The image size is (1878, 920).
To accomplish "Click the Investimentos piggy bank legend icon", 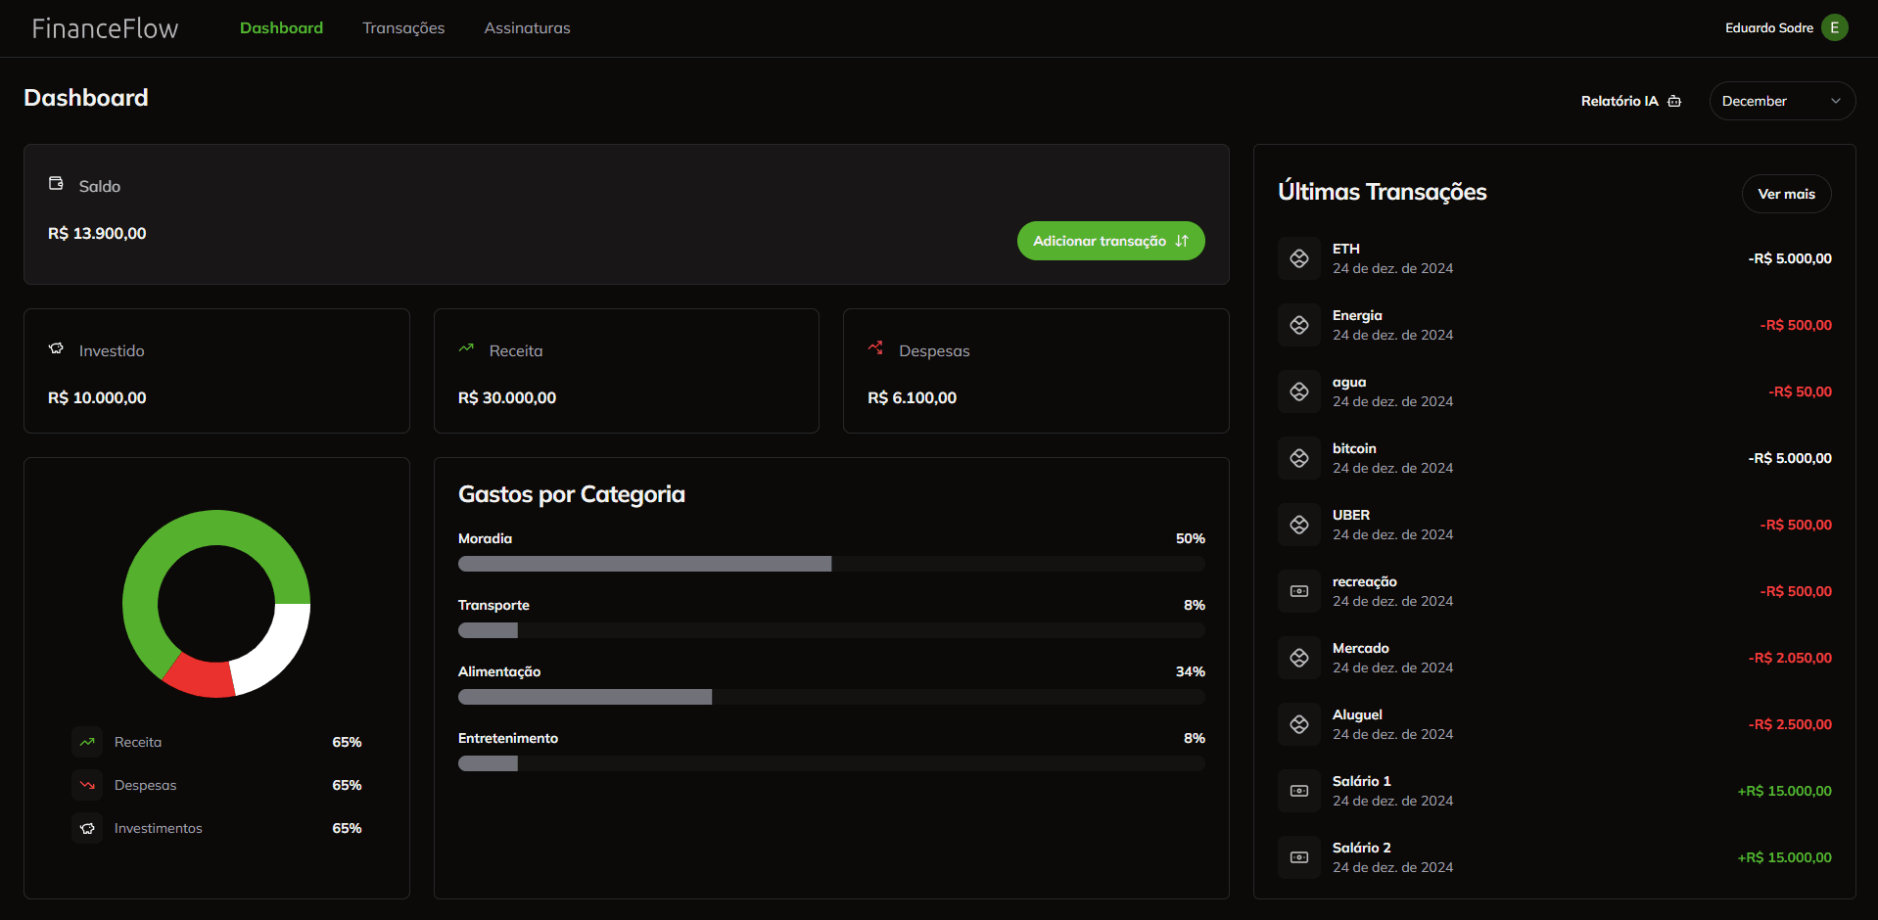I will 87,828.
